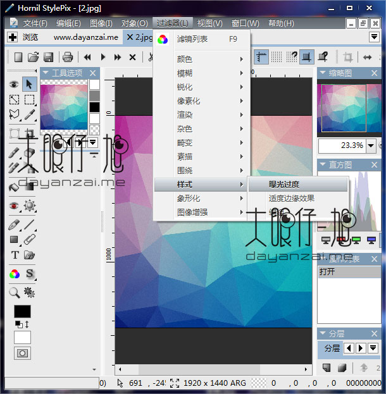Expand the 颜色 filter submenu

pyautogui.click(x=202, y=59)
